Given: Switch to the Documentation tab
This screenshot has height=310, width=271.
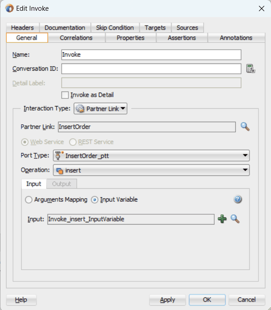Looking at the screenshot, I should (x=65, y=28).
